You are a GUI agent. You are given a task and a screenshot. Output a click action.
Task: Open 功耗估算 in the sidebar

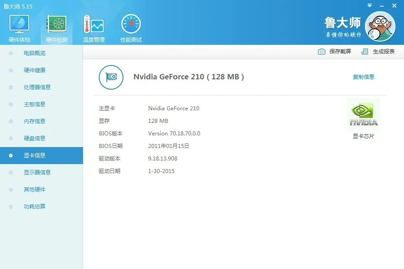click(x=41, y=206)
